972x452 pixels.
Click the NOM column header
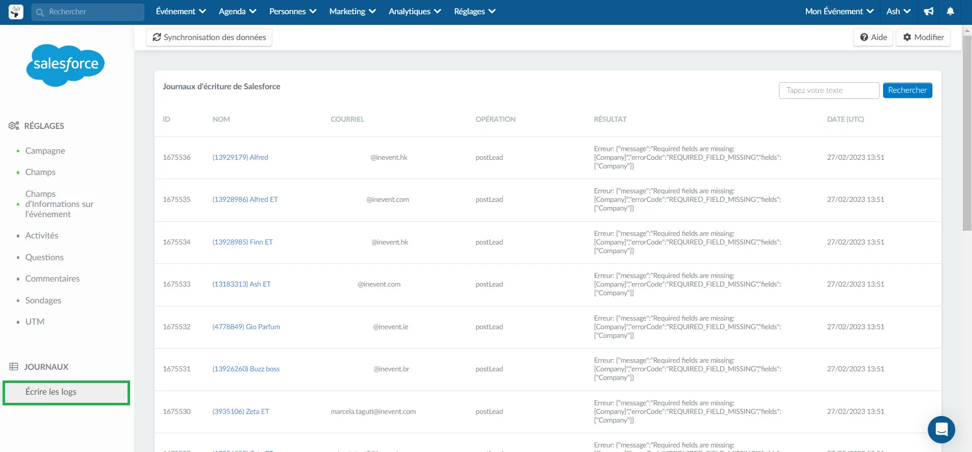point(221,119)
